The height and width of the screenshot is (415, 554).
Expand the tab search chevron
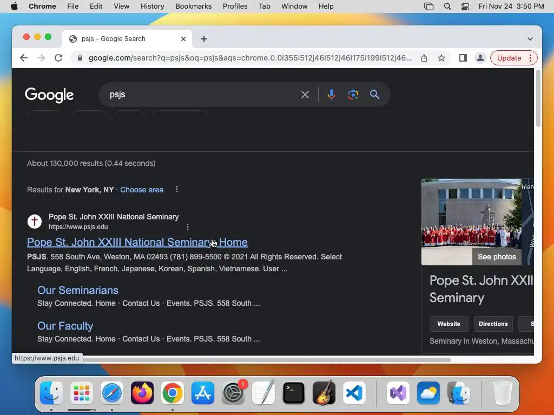[530, 39]
